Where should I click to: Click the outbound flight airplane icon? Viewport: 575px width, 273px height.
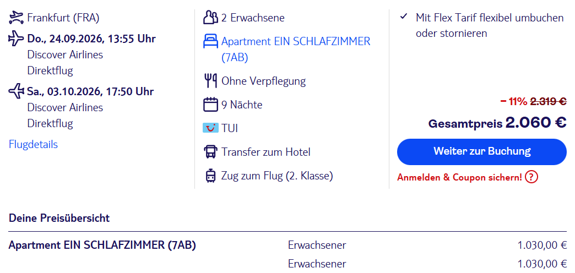pyautogui.click(x=16, y=39)
